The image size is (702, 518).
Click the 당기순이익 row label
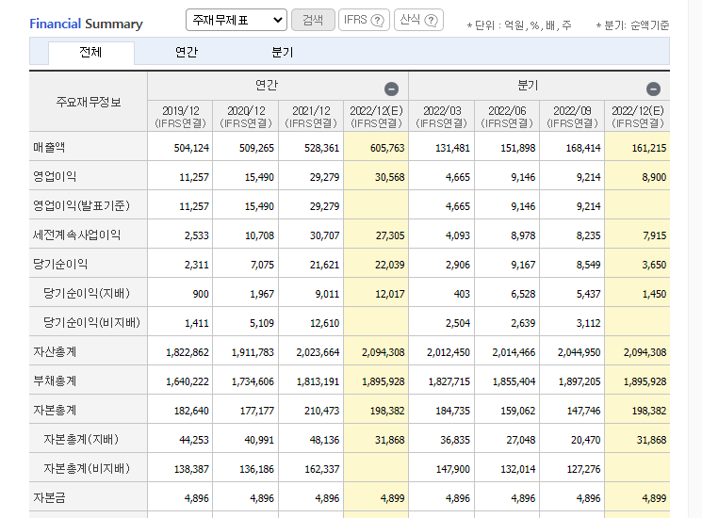[60, 264]
